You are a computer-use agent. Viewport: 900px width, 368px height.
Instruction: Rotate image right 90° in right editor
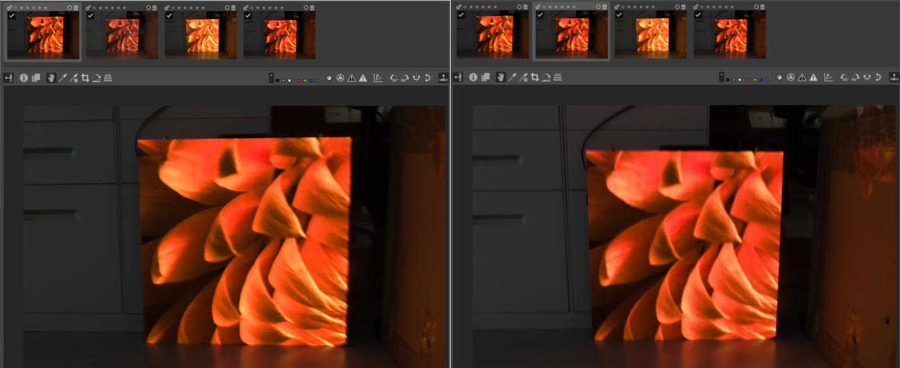[854, 78]
